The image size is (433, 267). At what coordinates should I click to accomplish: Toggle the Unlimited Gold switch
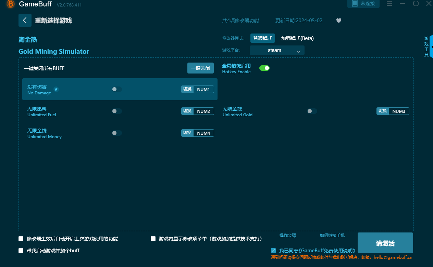pyautogui.click(x=312, y=111)
